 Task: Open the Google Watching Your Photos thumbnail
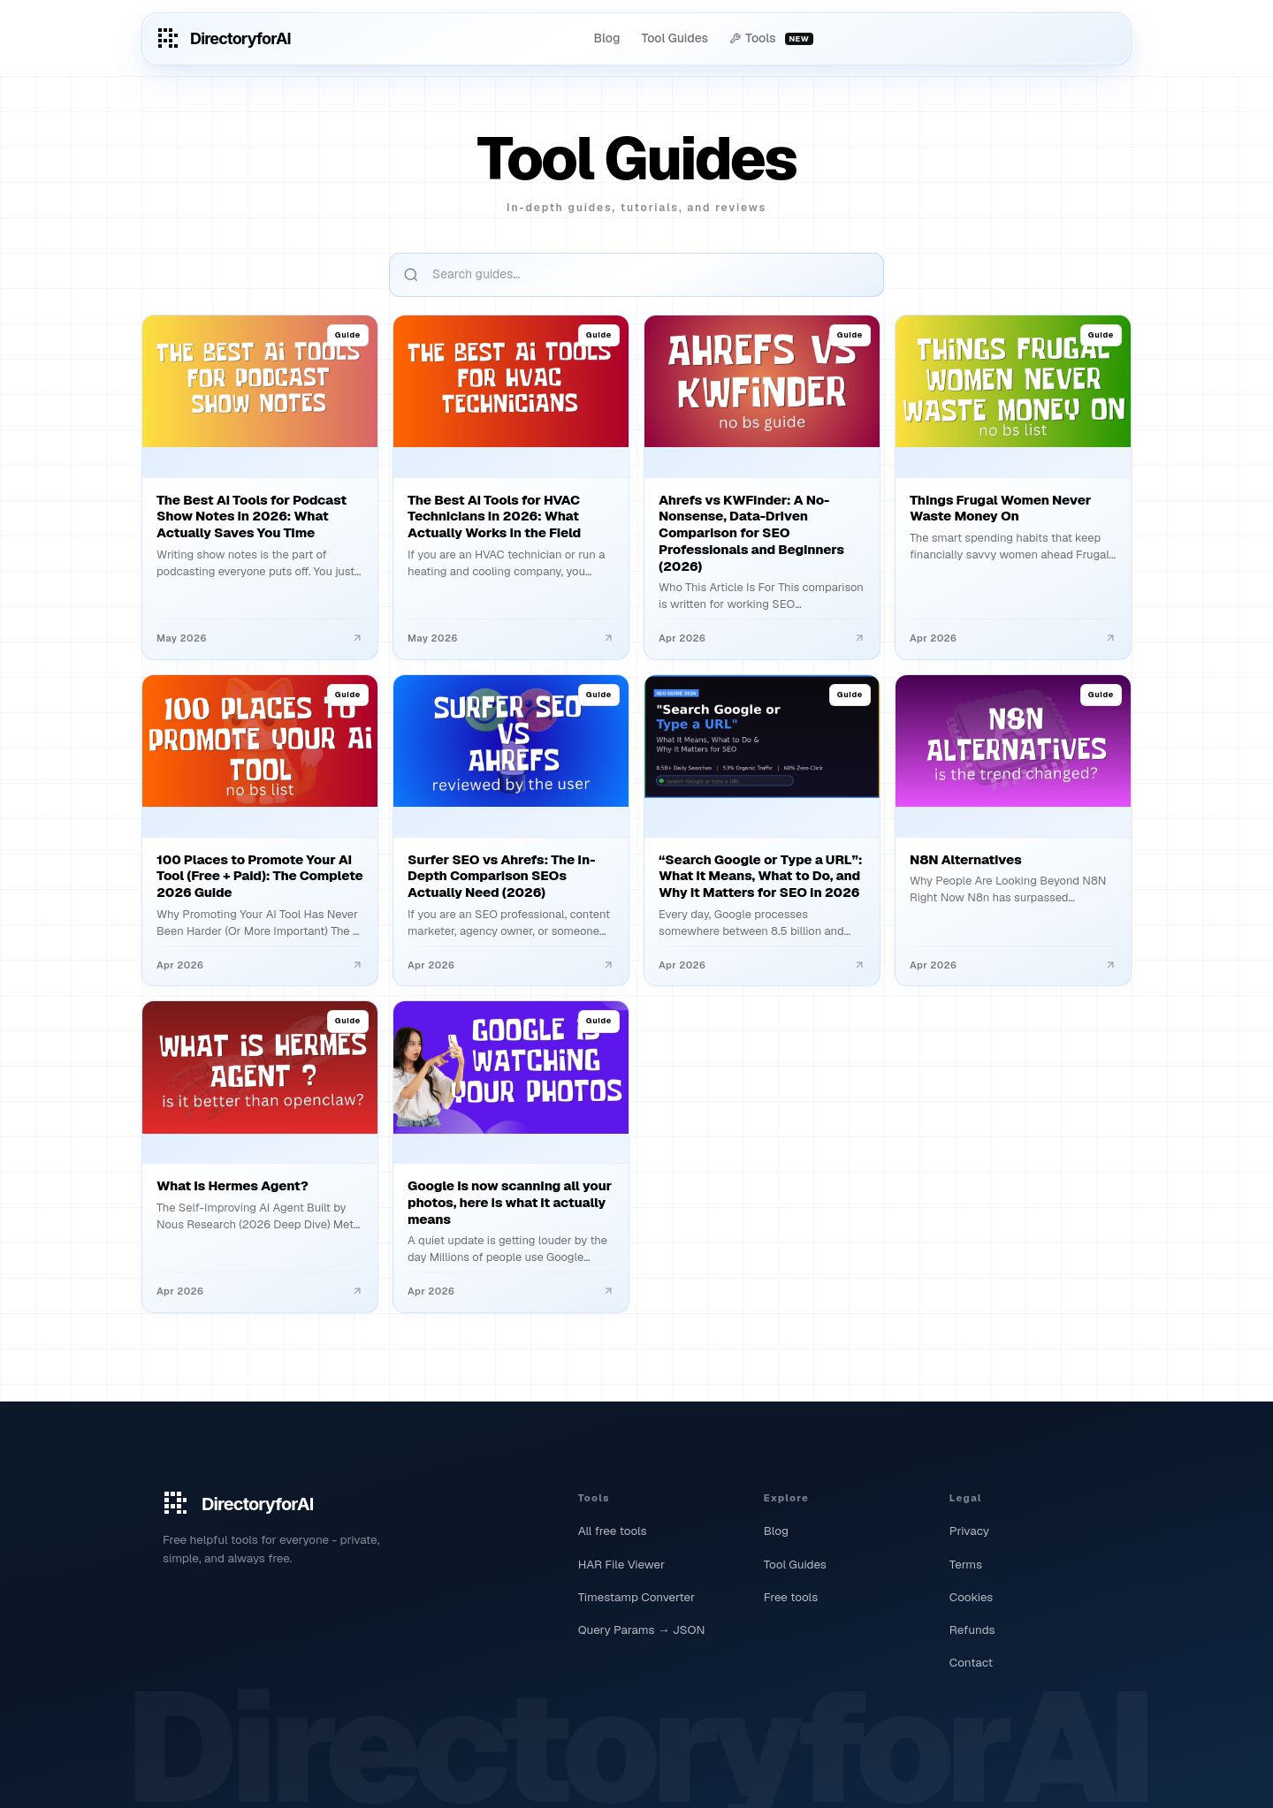511,1067
